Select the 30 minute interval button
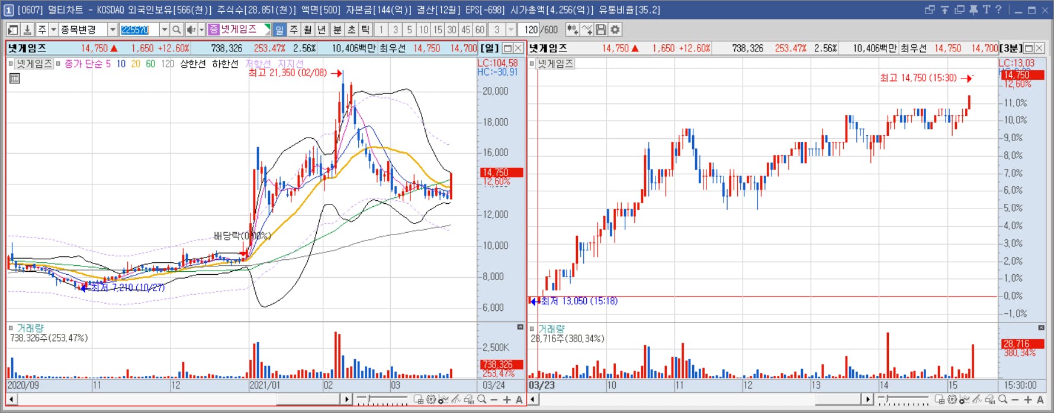The width and height of the screenshot is (1054, 413). click(x=452, y=30)
